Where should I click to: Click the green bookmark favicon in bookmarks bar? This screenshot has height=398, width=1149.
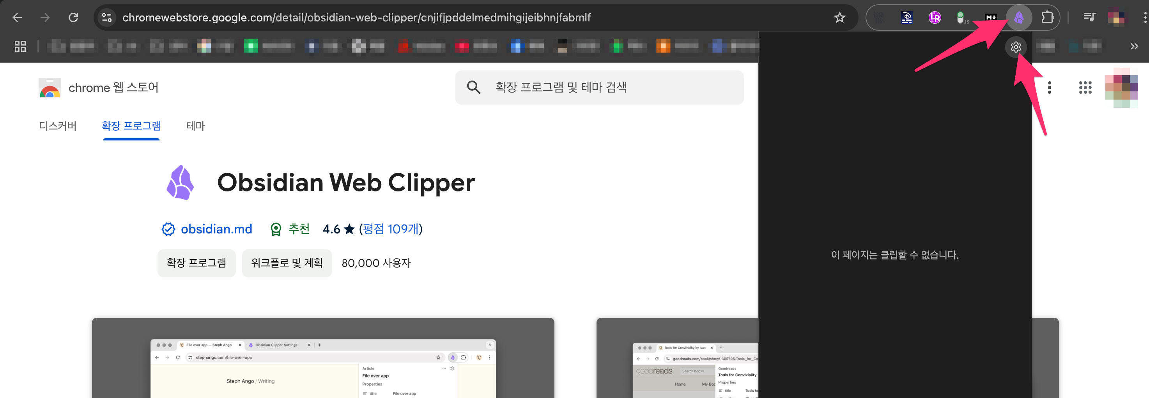(x=251, y=46)
